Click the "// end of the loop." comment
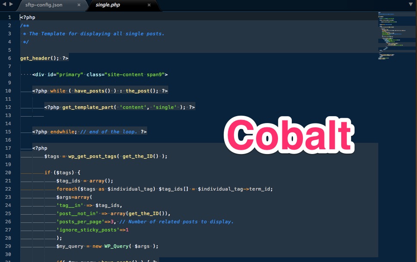The width and height of the screenshot is (417, 262). click(109, 132)
